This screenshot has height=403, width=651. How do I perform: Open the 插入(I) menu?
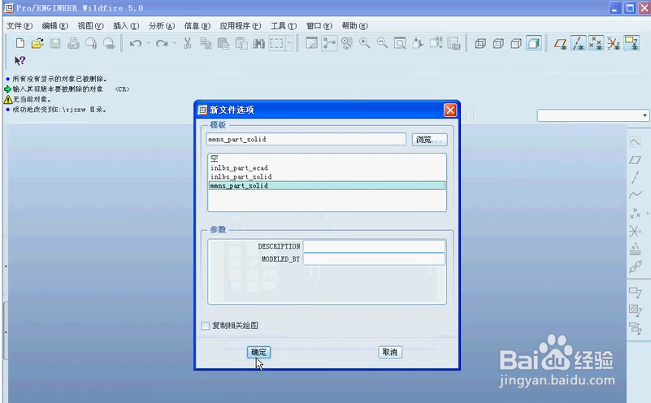126,26
